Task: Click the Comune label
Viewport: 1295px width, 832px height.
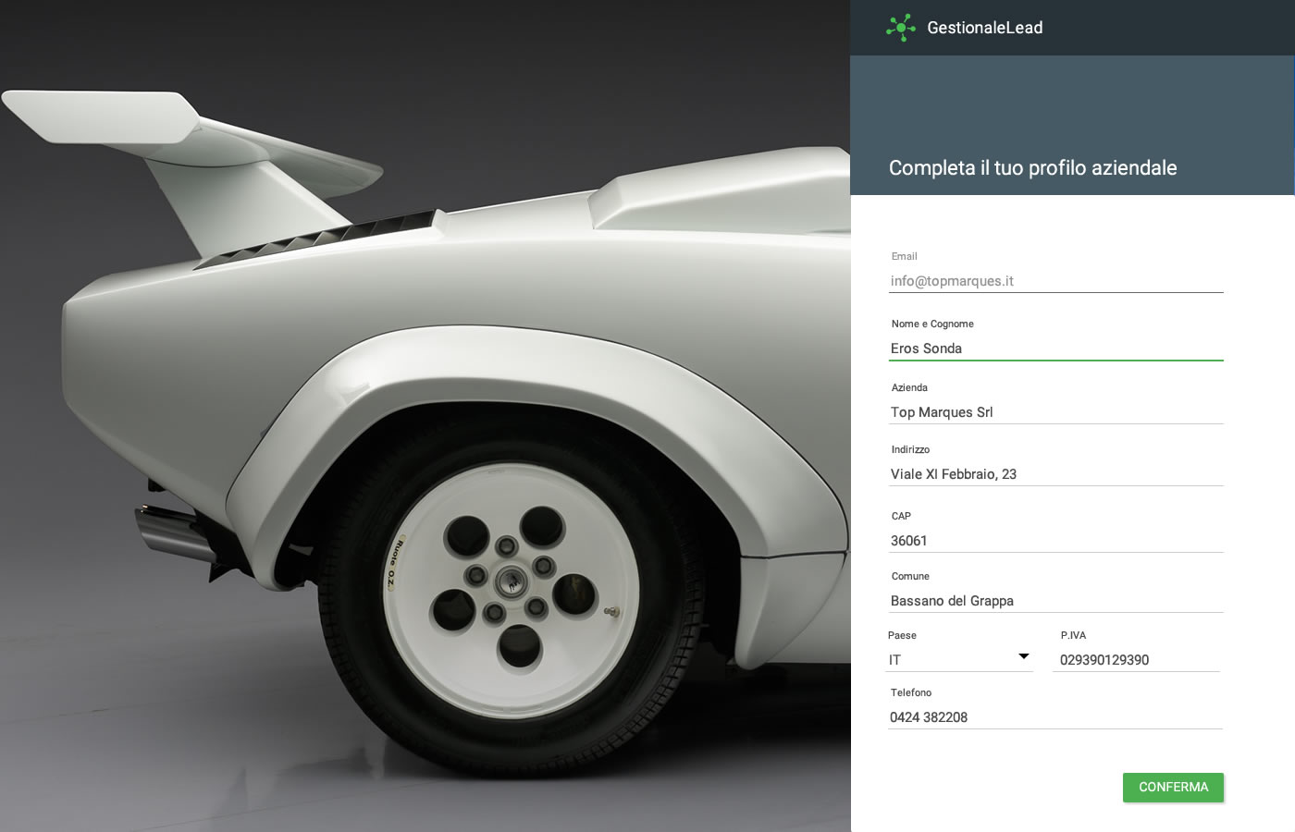Action: coord(910,576)
